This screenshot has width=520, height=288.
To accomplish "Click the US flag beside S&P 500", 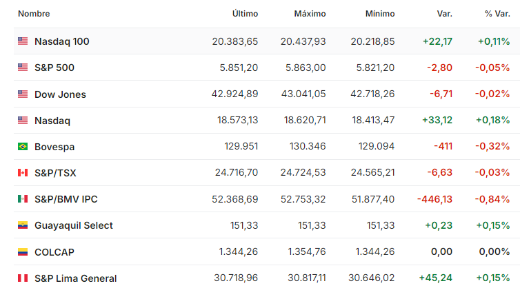I will pyautogui.click(x=23, y=68).
